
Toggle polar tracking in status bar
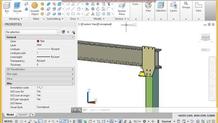tap(45, 121)
